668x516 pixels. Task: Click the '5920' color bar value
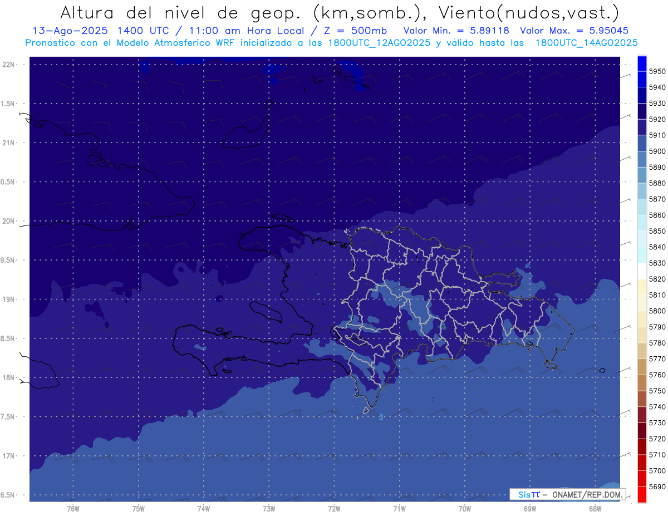pyautogui.click(x=658, y=119)
